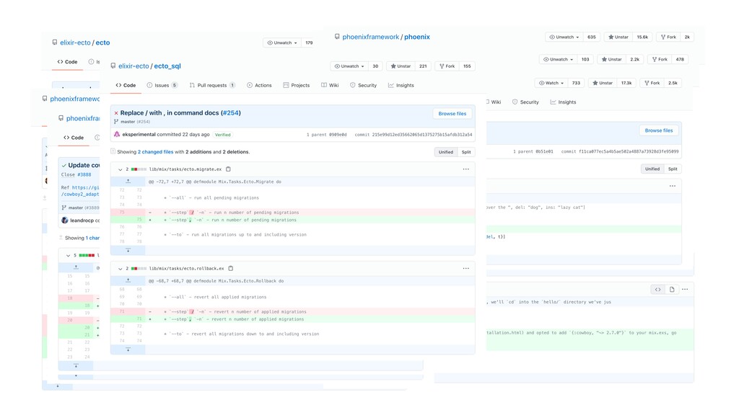Open Issues tab in ecto_sql
This screenshot has width=739, height=415.
point(162,85)
